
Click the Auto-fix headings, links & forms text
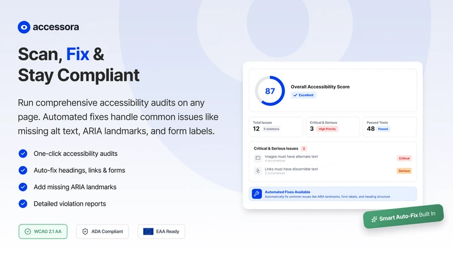79,171
